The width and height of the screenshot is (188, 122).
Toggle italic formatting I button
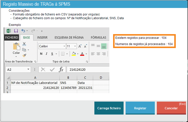[x=47, y=54]
